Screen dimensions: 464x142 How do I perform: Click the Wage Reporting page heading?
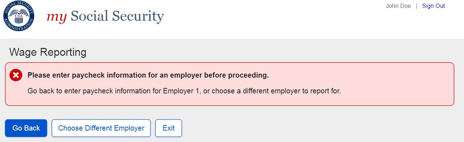[x=48, y=53]
